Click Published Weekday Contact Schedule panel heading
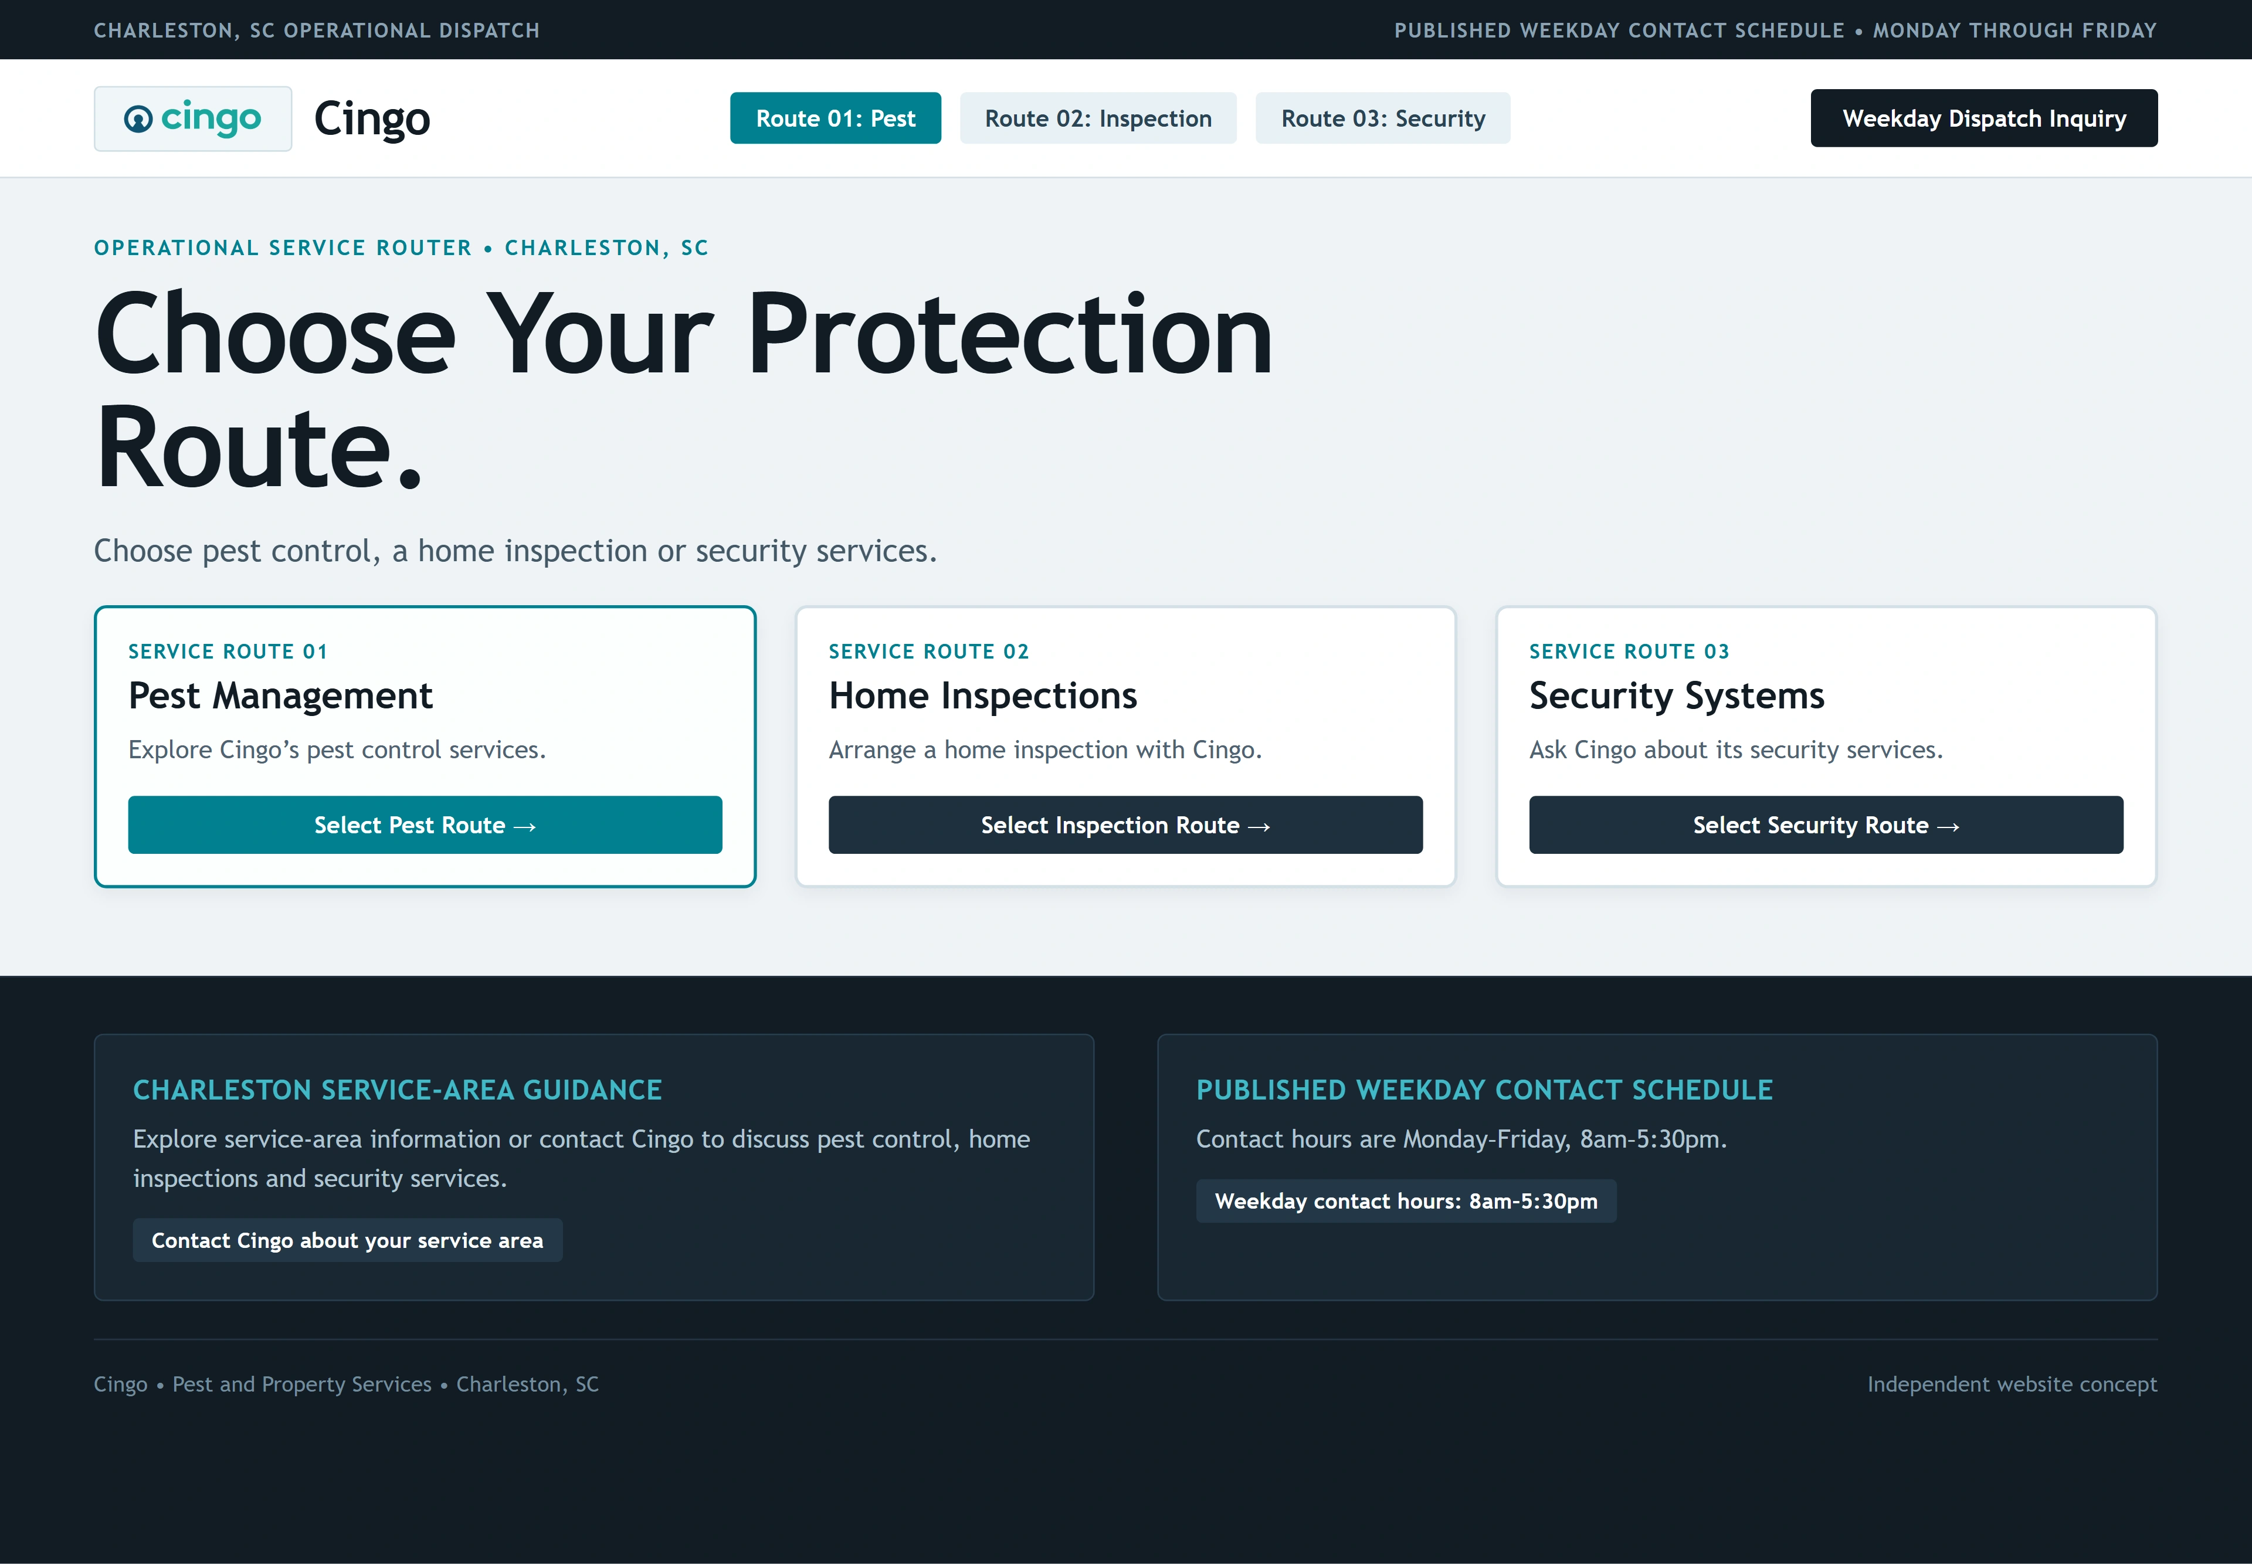 click(x=1485, y=1090)
